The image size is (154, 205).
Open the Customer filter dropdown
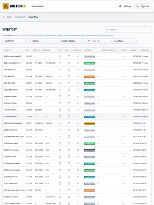coord(16,41)
